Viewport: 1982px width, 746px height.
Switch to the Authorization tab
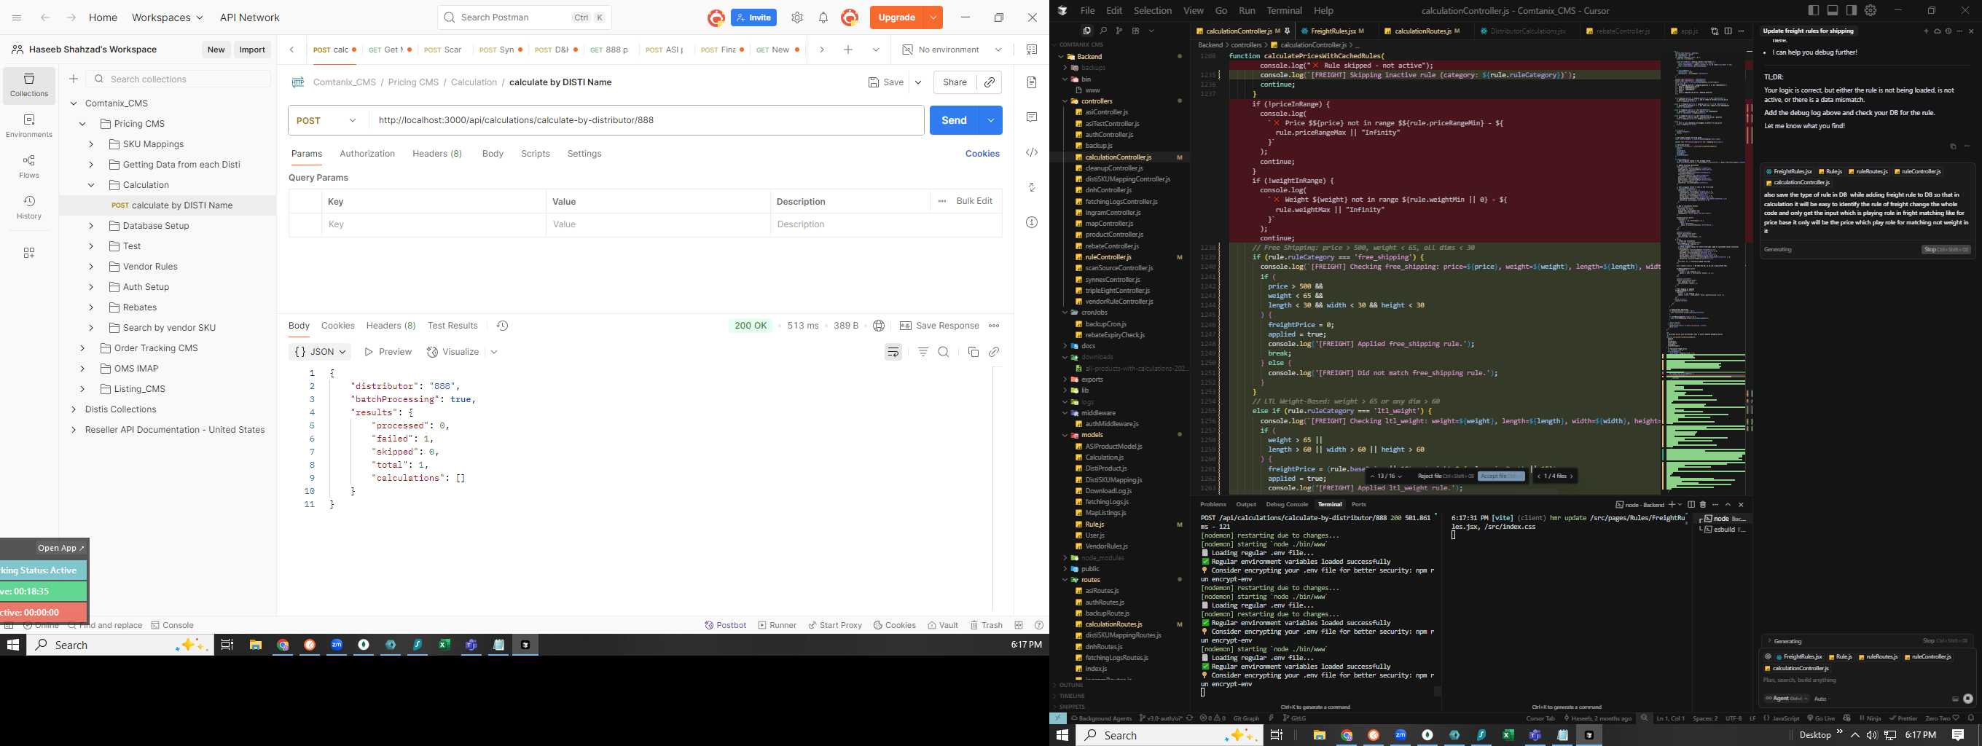tap(367, 154)
